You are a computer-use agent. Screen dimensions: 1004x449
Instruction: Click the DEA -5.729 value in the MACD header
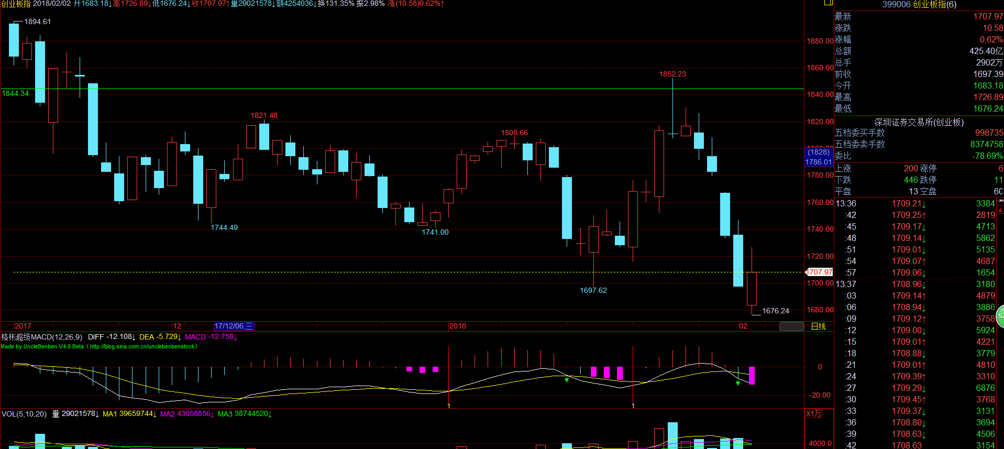point(160,337)
